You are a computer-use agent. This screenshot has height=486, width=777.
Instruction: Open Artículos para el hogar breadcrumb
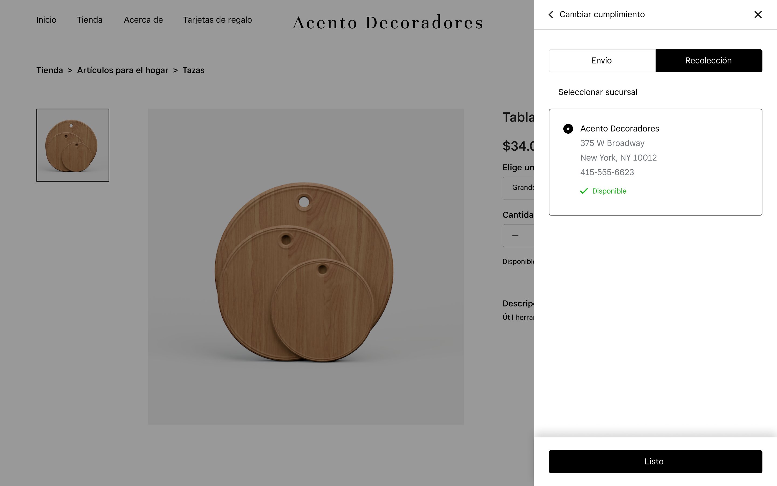click(x=122, y=70)
